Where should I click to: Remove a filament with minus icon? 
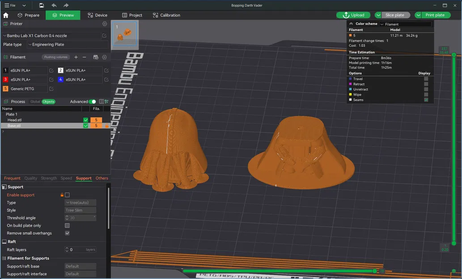(x=85, y=57)
